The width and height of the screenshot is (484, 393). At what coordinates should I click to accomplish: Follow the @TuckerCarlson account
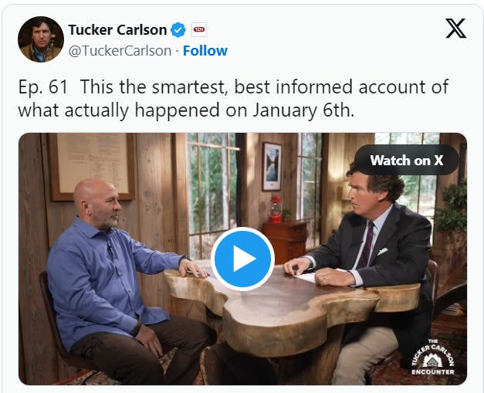point(205,51)
